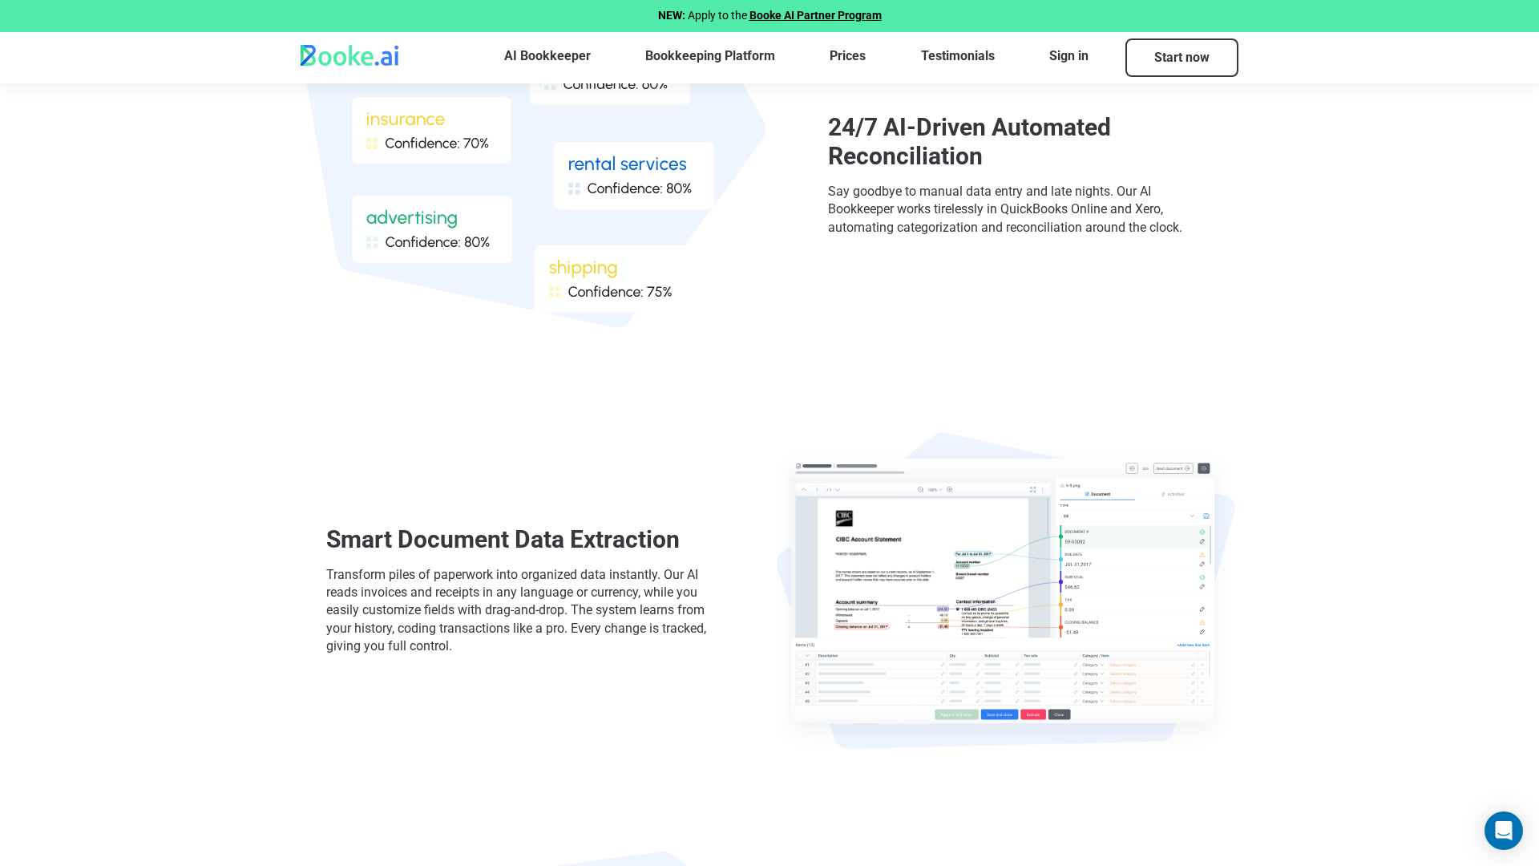Switch to the Activities tab in mockup
1539x866 pixels.
point(1173,494)
